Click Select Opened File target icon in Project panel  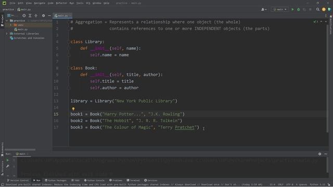click(24, 16)
